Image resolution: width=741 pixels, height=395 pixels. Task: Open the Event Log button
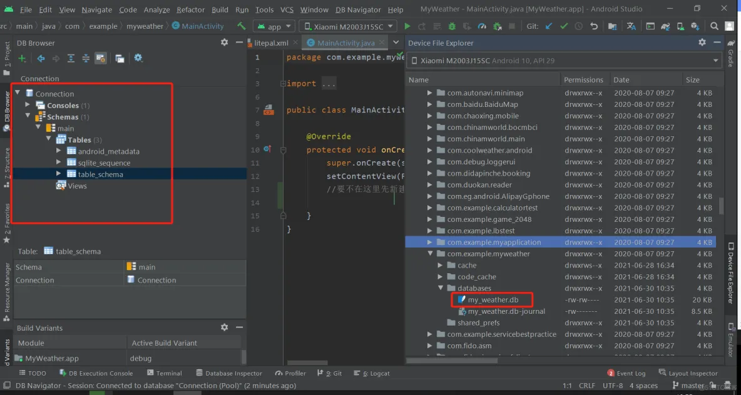click(x=626, y=373)
